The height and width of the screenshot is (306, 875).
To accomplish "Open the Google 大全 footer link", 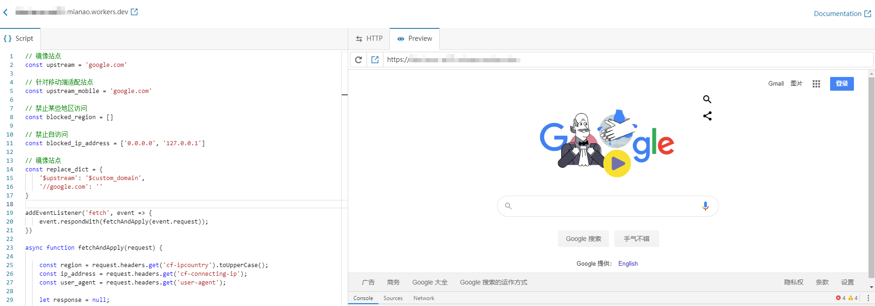I will pyautogui.click(x=430, y=282).
